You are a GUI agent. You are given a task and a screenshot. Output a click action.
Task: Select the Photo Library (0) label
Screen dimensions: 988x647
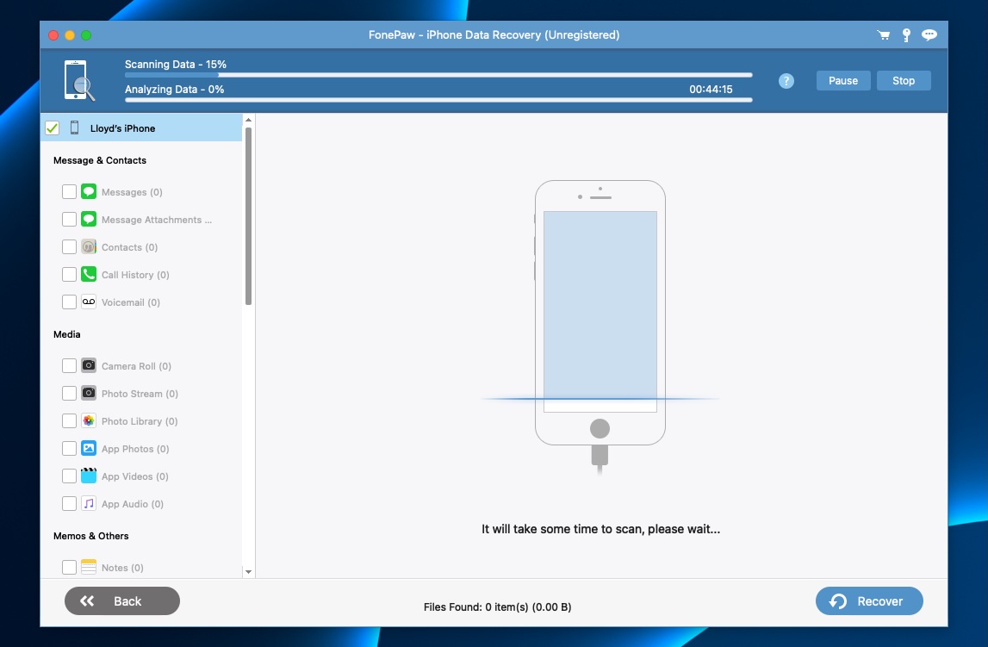(x=140, y=421)
